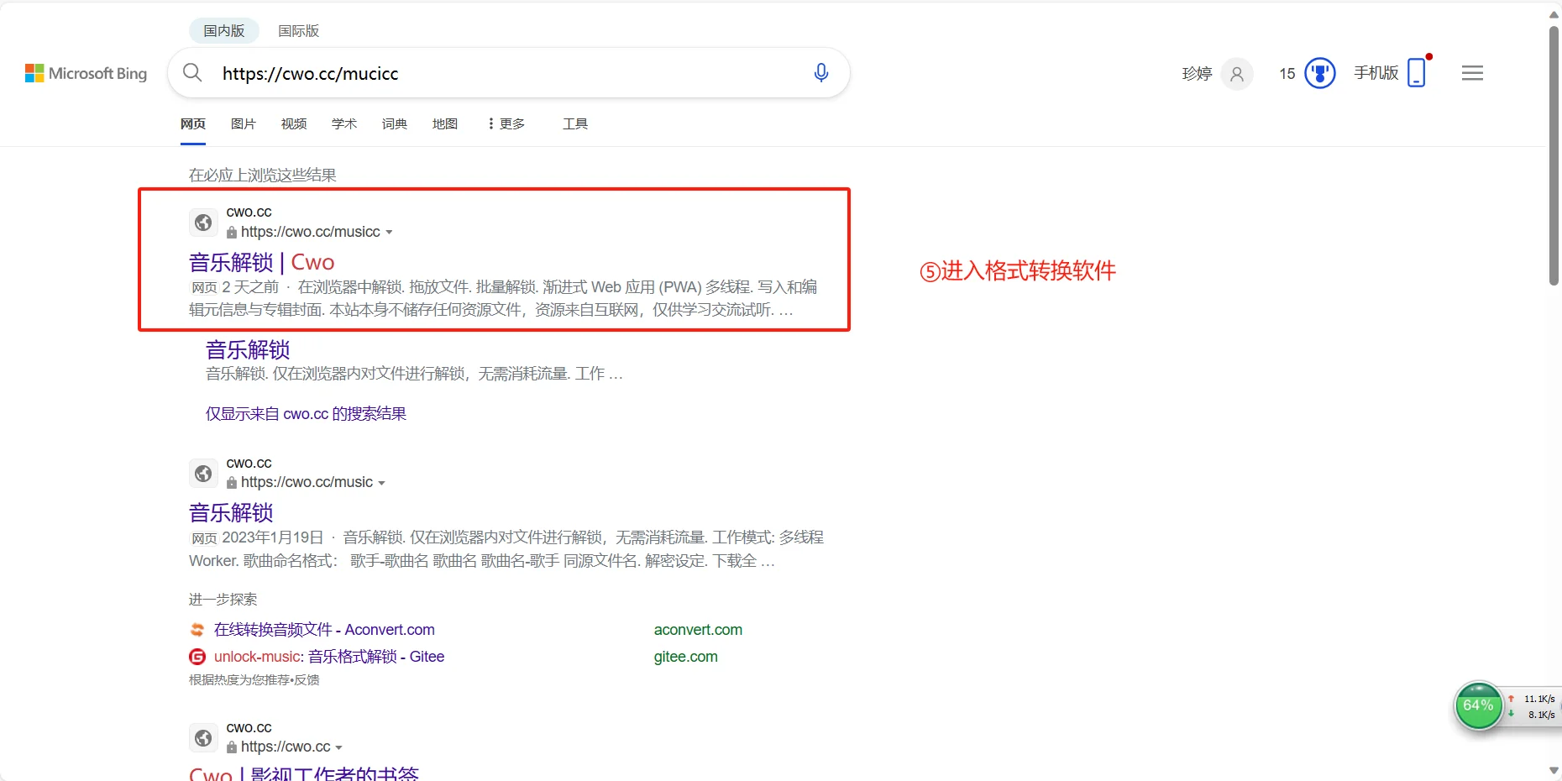
Task: Open 音乐解锁 result under cwo.cc/music
Action: point(231,512)
